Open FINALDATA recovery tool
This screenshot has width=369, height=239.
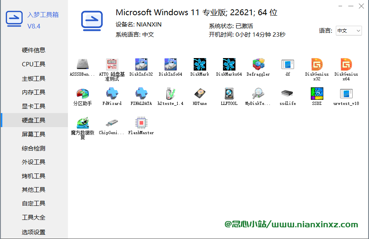(141, 94)
